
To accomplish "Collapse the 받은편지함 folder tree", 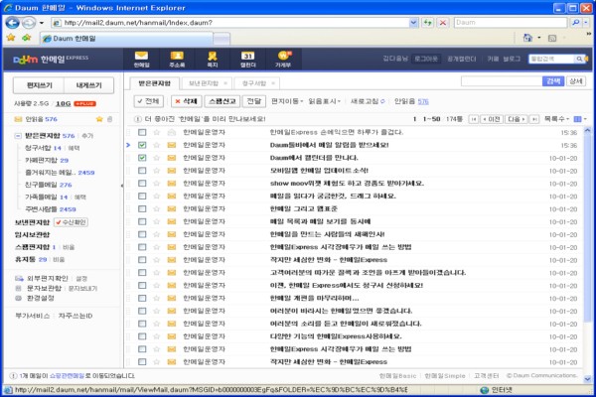I will (18, 136).
